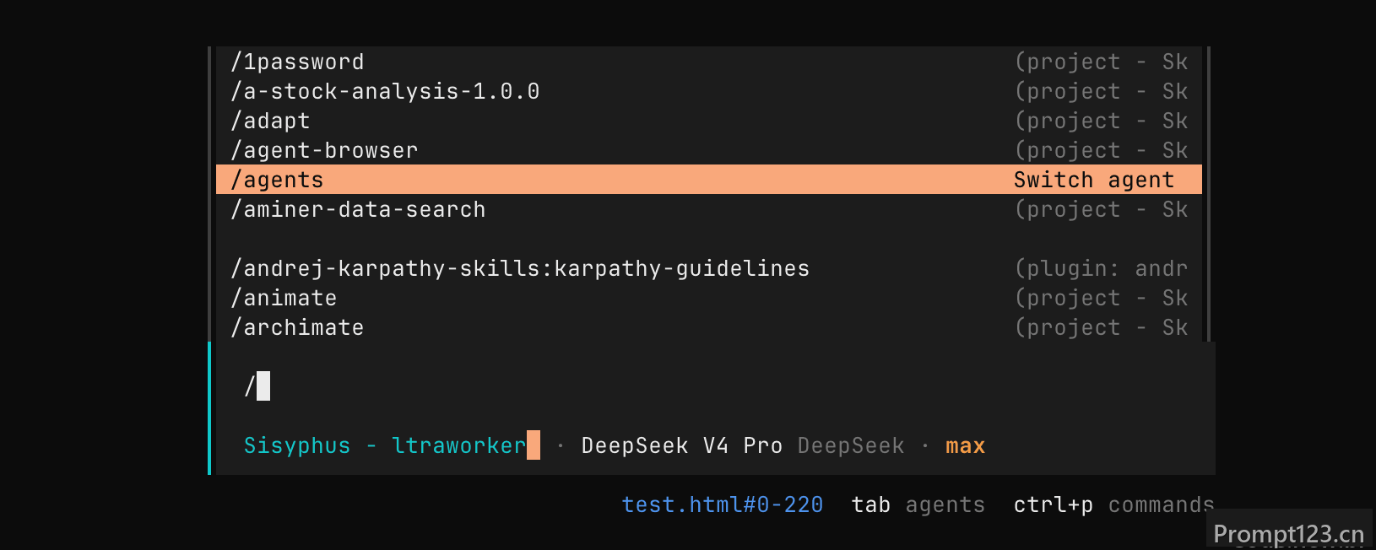Run the highlighted /agents command
The width and height of the screenshot is (1376, 550).
[709, 180]
